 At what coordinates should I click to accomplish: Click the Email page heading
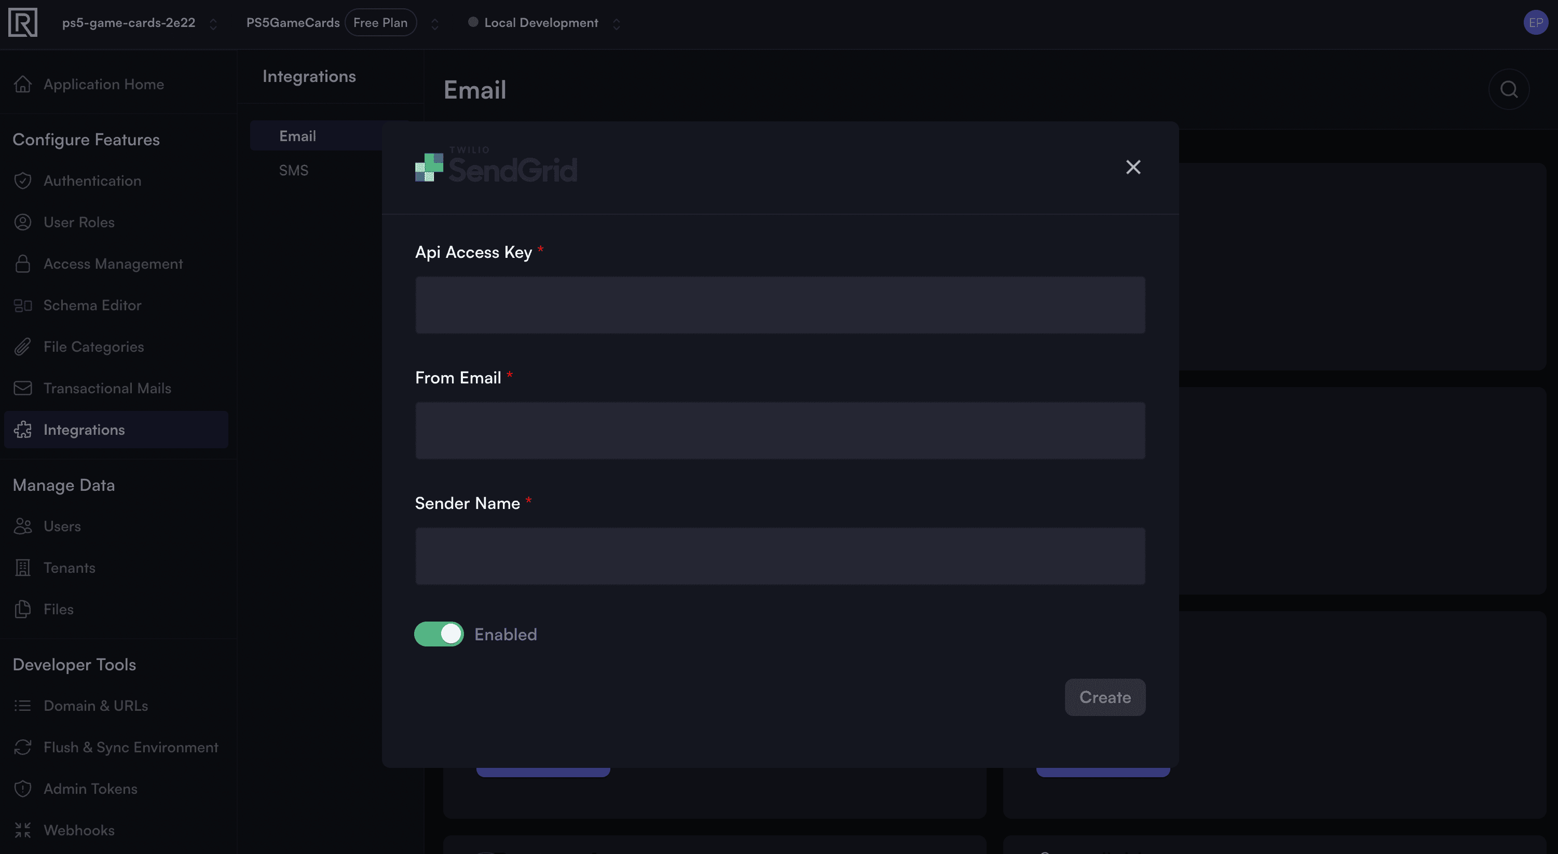tap(475, 90)
